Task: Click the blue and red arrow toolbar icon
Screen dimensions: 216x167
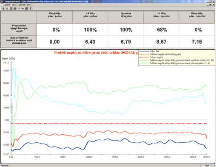Action: (23, 8)
